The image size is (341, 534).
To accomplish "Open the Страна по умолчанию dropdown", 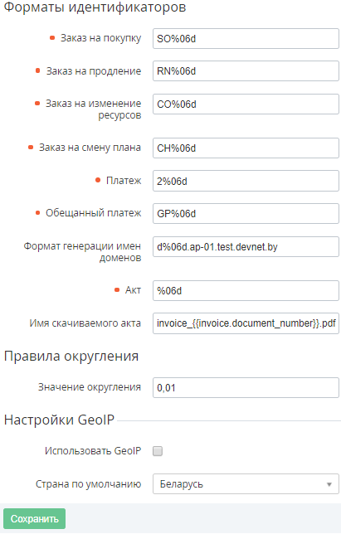I will (246, 483).
